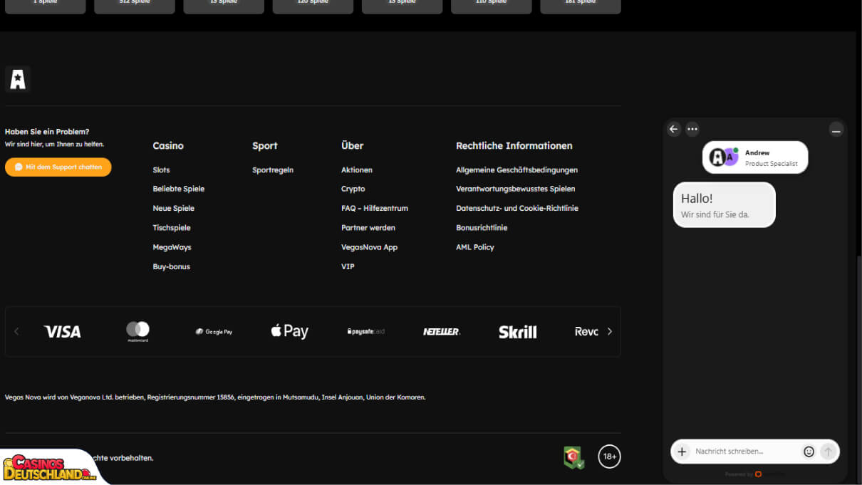Go to Neue Spiele
The height and width of the screenshot is (485, 862).
[174, 209]
